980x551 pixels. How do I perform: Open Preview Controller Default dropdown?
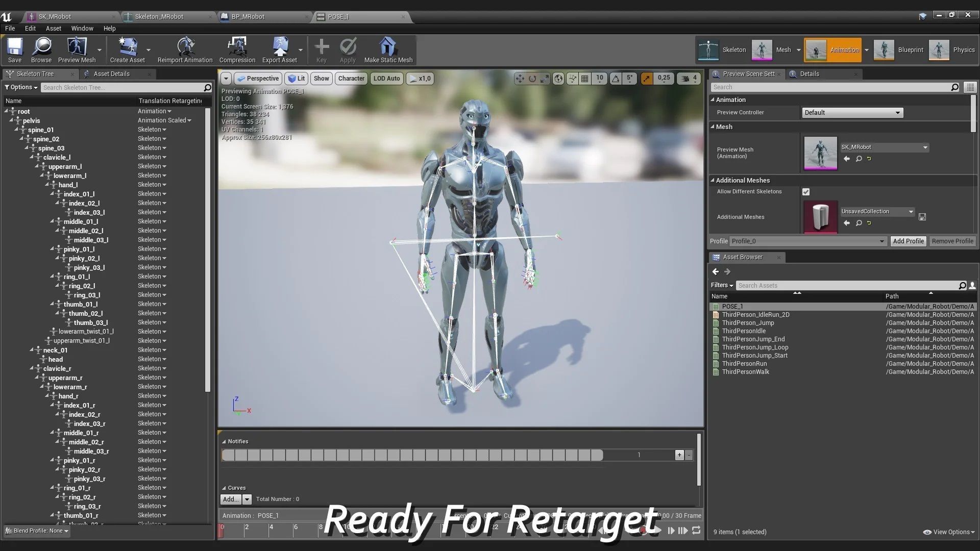[x=852, y=113]
